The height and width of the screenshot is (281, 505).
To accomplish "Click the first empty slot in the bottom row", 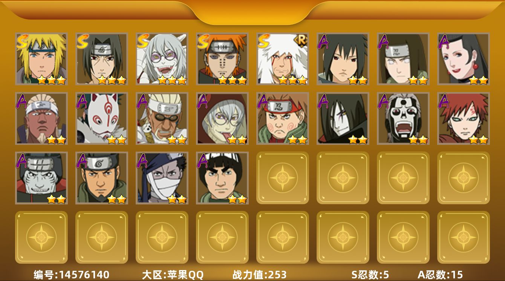I will 41,237.
